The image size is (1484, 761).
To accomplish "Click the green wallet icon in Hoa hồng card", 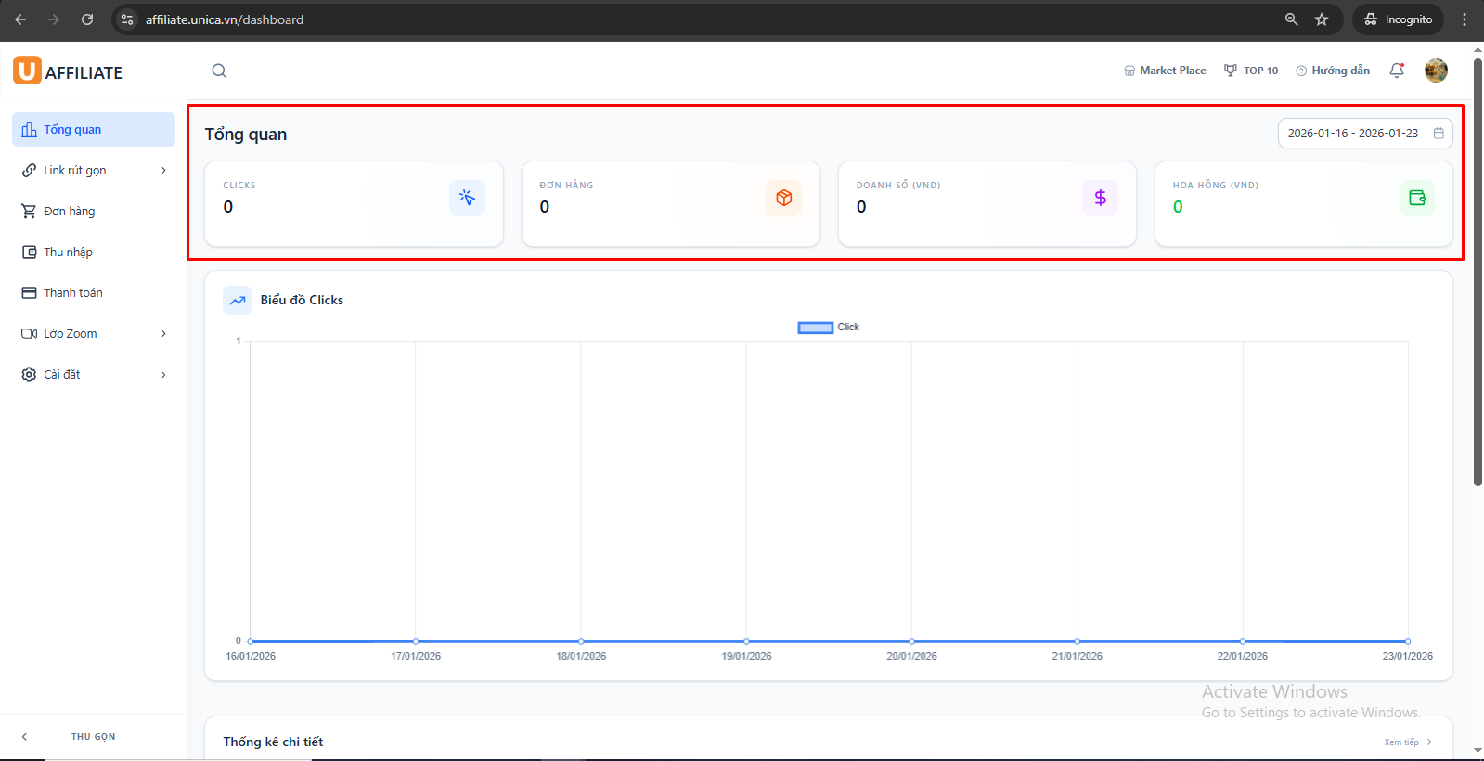I will [1416, 198].
